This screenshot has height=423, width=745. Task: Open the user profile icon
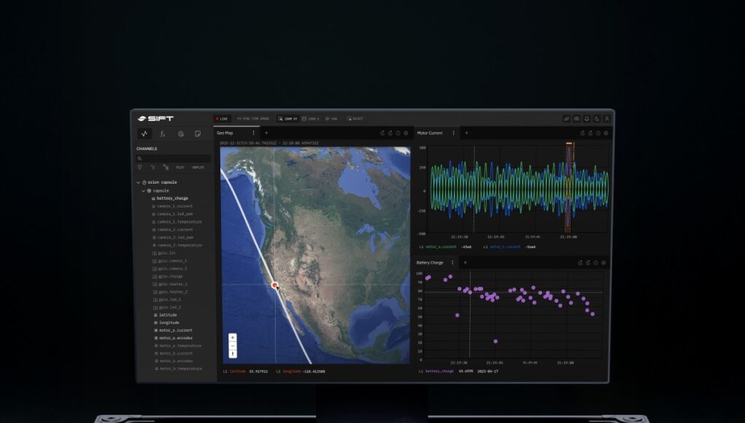(x=606, y=118)
